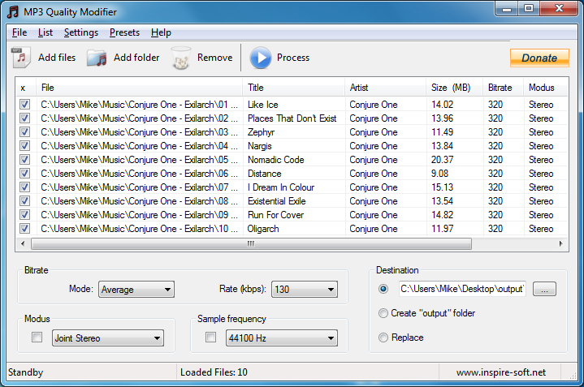Close the MP3 Quality Modifier window

(558, 9)
